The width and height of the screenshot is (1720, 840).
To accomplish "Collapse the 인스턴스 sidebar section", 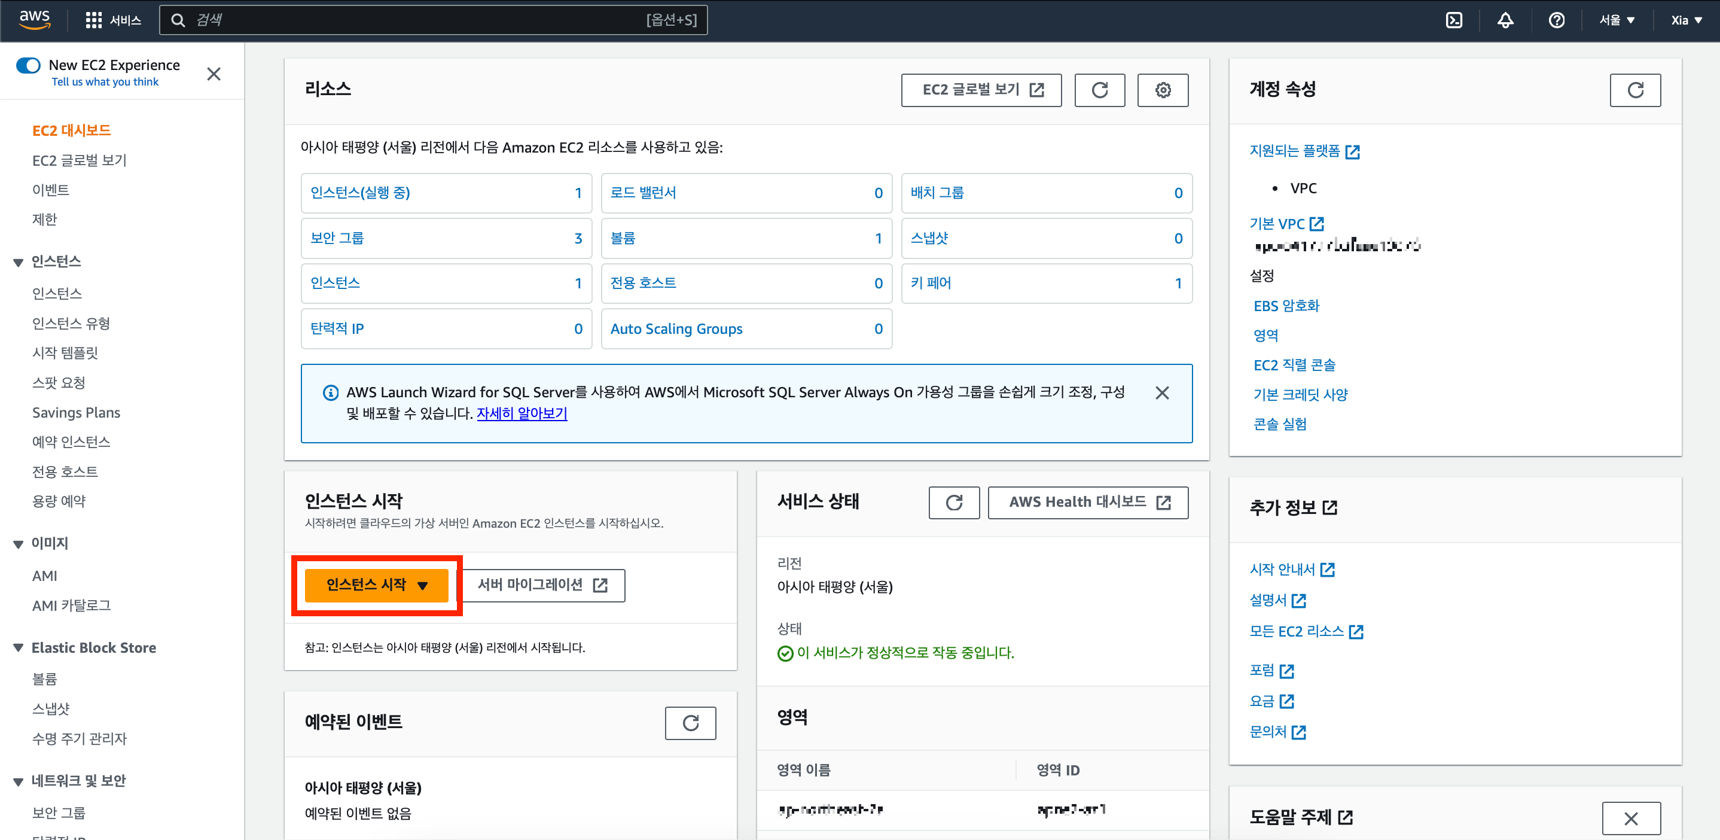I will [x=18, y=261].
